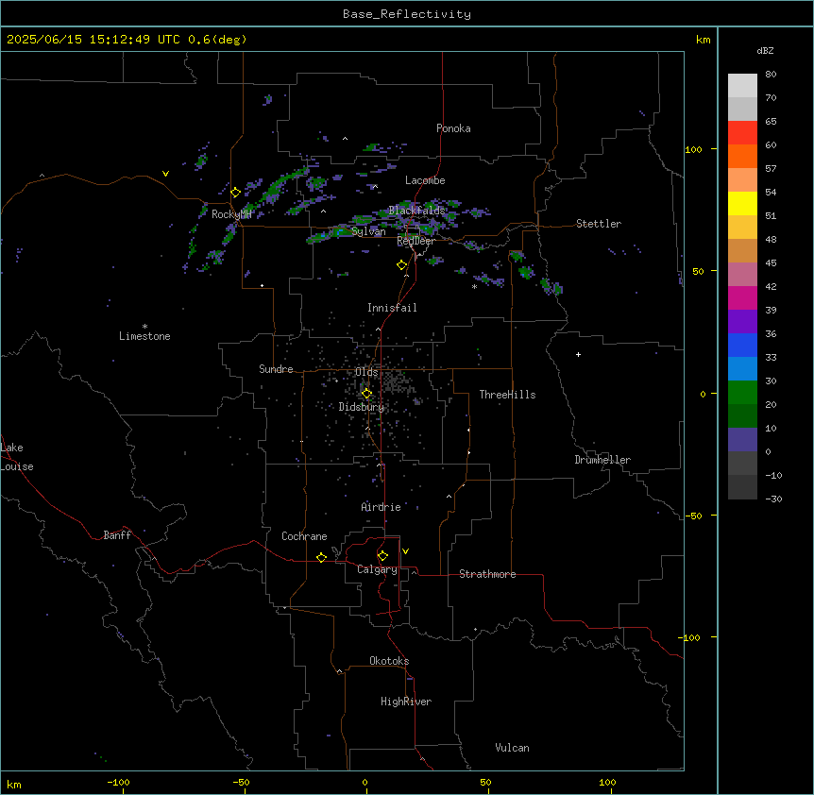Click the yellow v marker northwest of RockyMH

tap(165, 174)
